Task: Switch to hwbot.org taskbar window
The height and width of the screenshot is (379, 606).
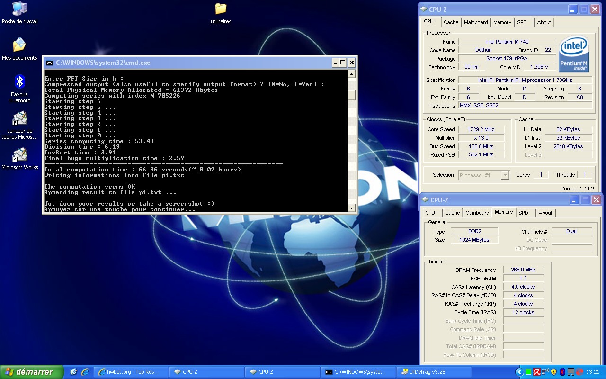Action: pos(132,372)
